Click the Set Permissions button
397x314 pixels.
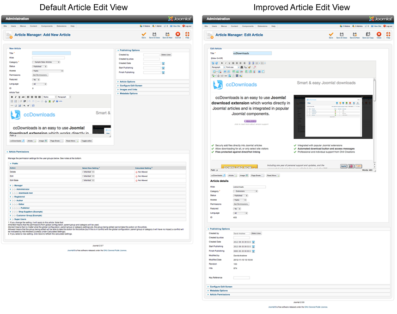pos(40,75)
